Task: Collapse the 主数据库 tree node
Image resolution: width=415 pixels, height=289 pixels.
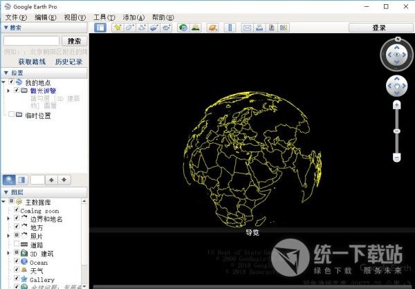Action: 3,202
